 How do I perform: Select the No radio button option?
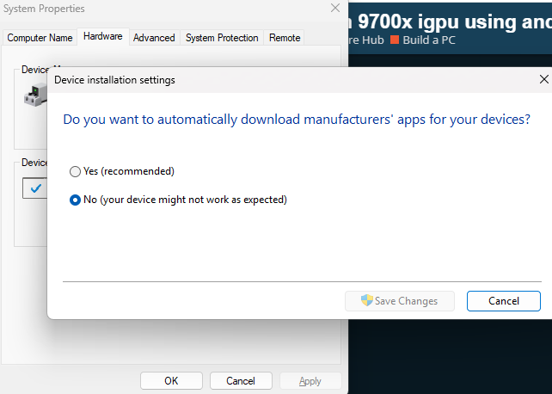75,200
